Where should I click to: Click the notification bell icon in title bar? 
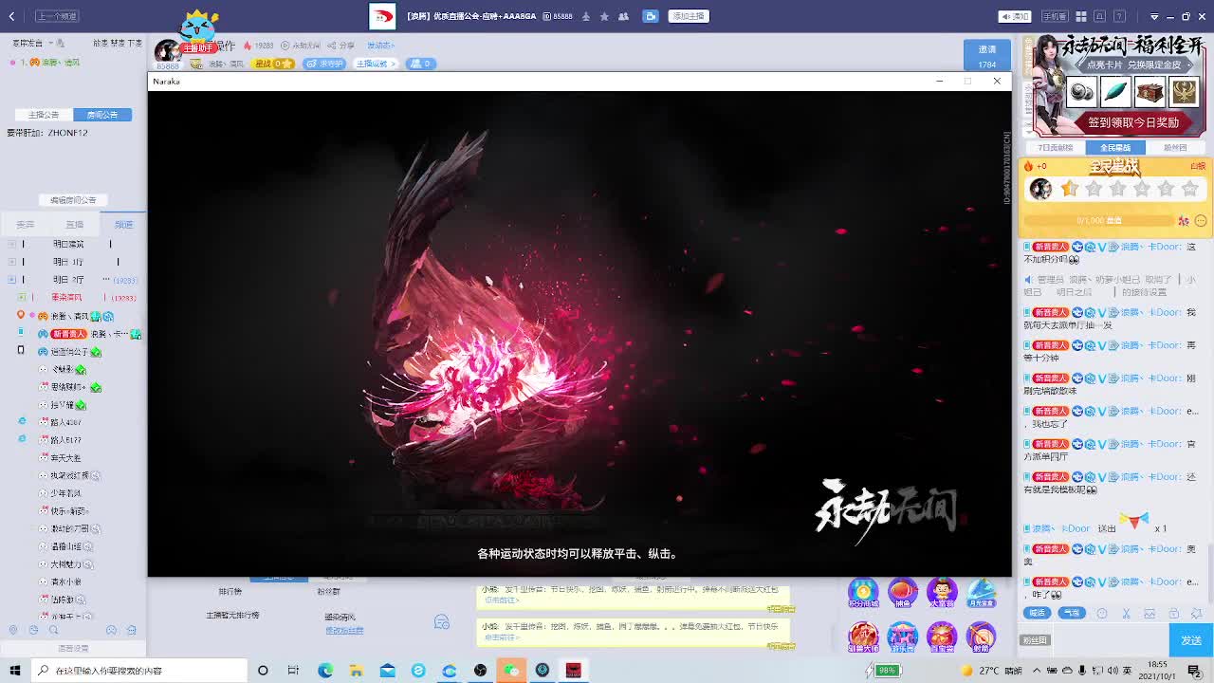1101,16
